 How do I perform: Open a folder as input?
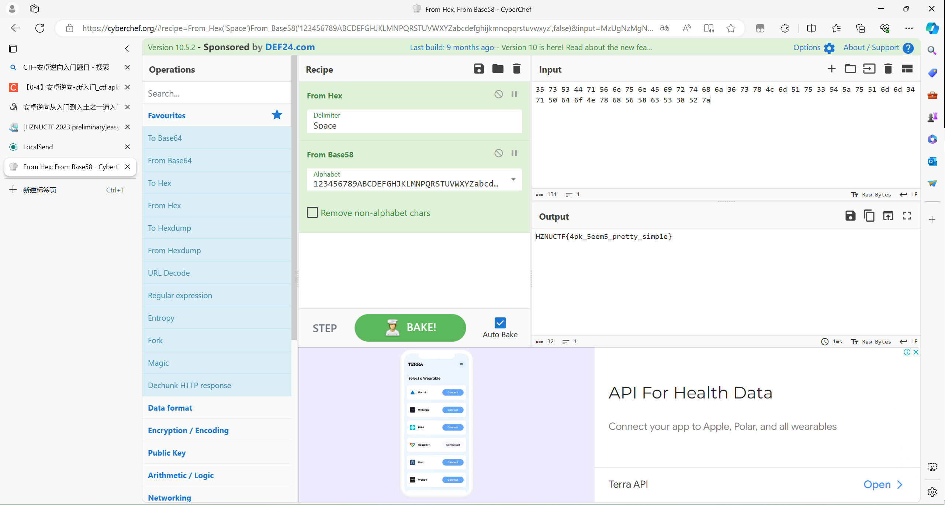point(850,69)
